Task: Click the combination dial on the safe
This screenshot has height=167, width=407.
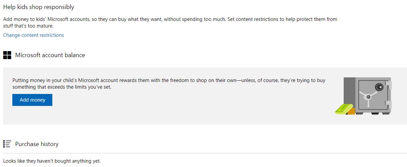Action: click(379, 87)
